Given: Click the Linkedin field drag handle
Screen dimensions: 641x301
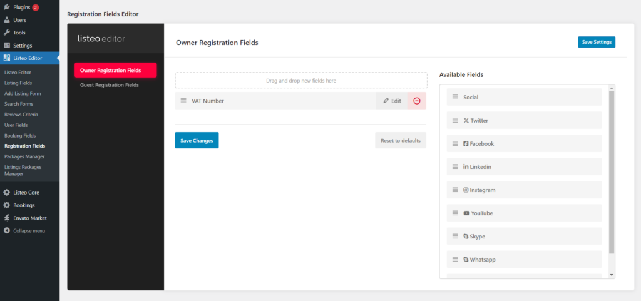Looking at the screenshot, I should pyautogui.click(x=456, y=166).
